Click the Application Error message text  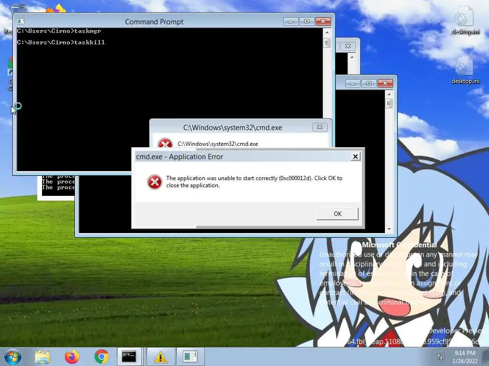pyautogui.click(x=254, y=182)
